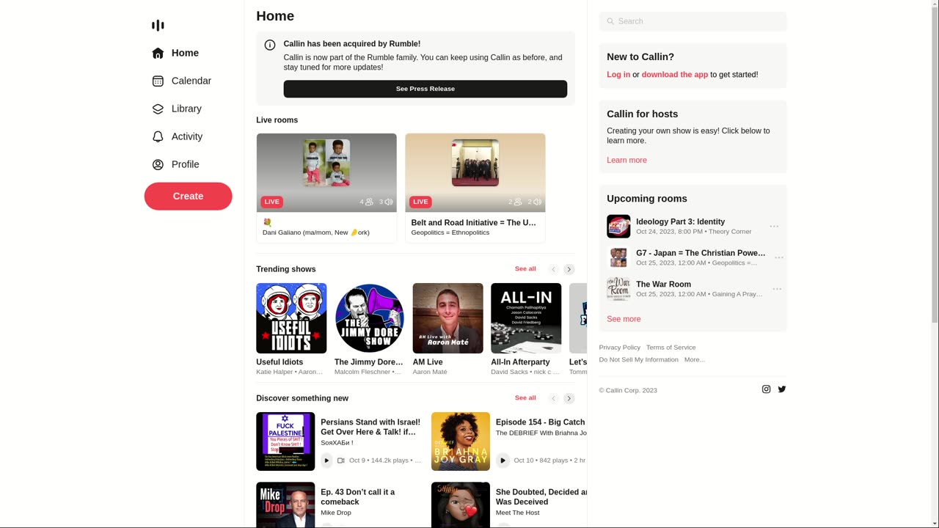
Task: Open options for Ideology Part 3 room
Action: [x=774, y=227]
